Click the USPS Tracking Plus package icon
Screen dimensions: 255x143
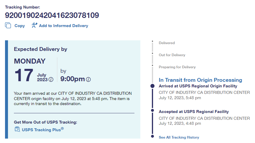tap(17, 129)
